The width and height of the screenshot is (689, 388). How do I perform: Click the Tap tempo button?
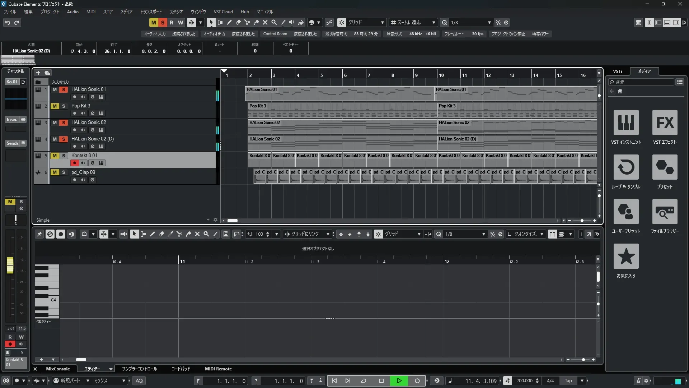(568, 381)
